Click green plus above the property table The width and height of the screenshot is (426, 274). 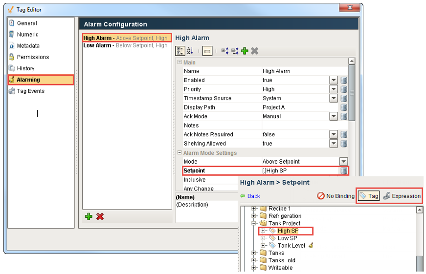pyautogui.click(x=245, y=51)
